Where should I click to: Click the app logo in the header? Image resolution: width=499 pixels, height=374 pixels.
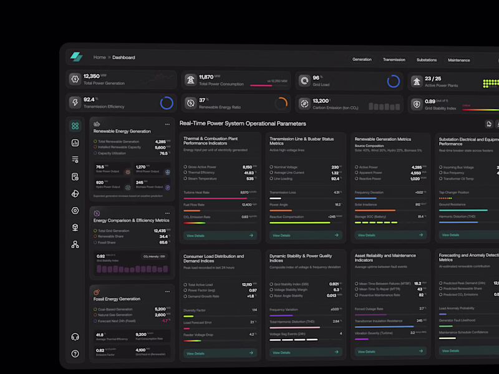tap(76, 57)
